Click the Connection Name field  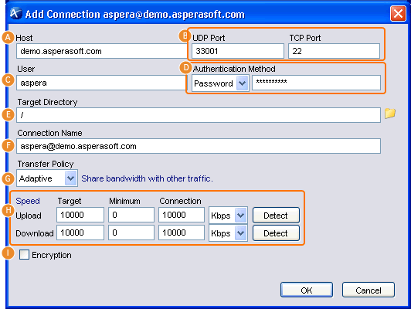[199, 146]
